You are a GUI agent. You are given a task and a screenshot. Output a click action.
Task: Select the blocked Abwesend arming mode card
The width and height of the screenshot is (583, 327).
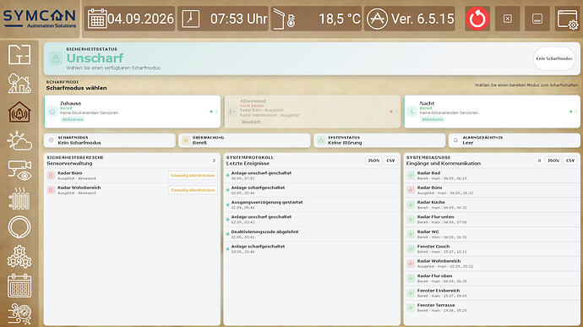coord(313,112)
